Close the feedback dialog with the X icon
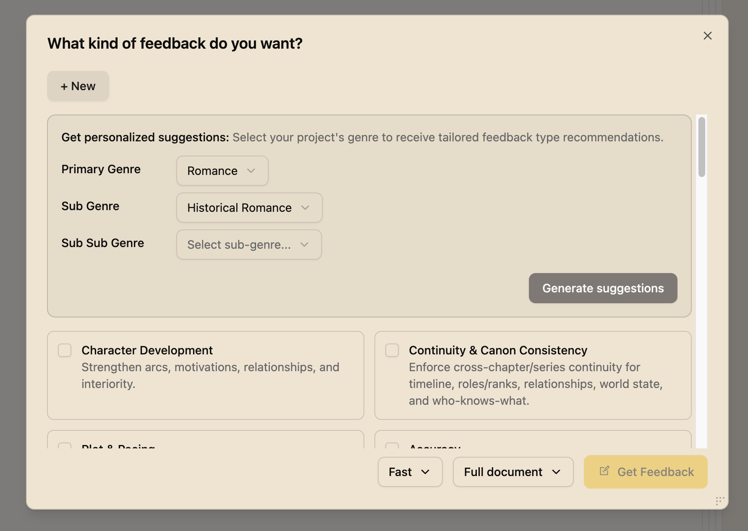Viewport: 748px width, 531px height. (708, 36)
